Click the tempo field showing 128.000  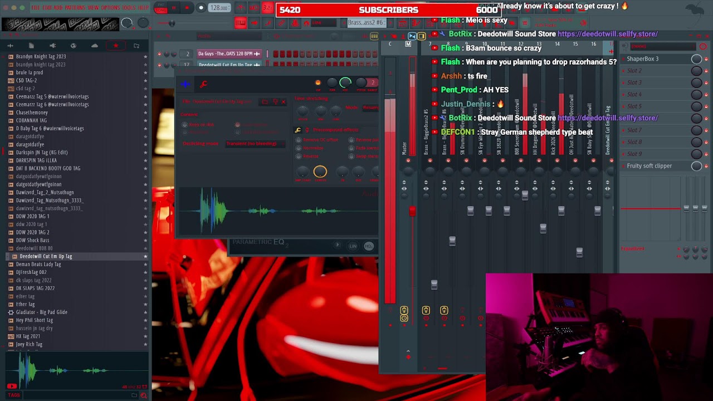(219, 8)
